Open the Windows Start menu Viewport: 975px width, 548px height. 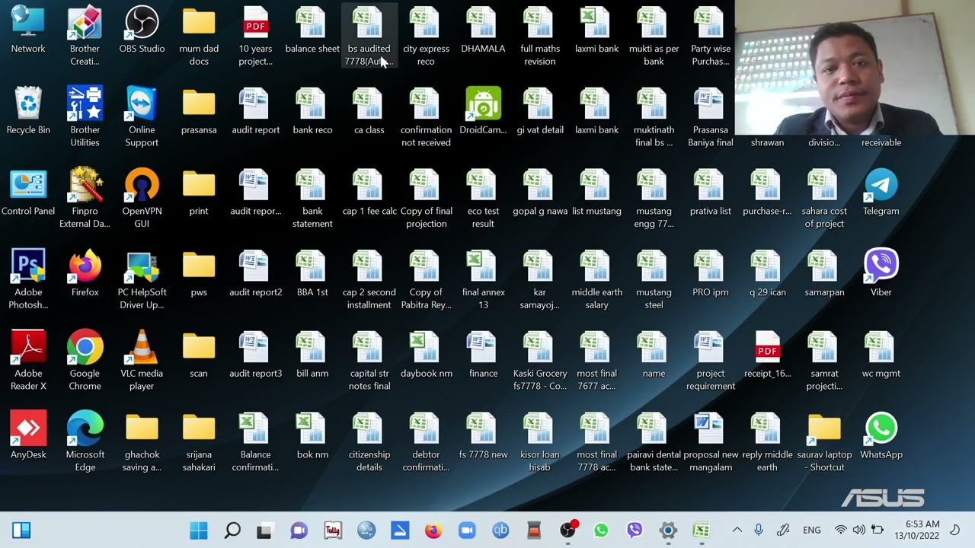coord(199,530)
